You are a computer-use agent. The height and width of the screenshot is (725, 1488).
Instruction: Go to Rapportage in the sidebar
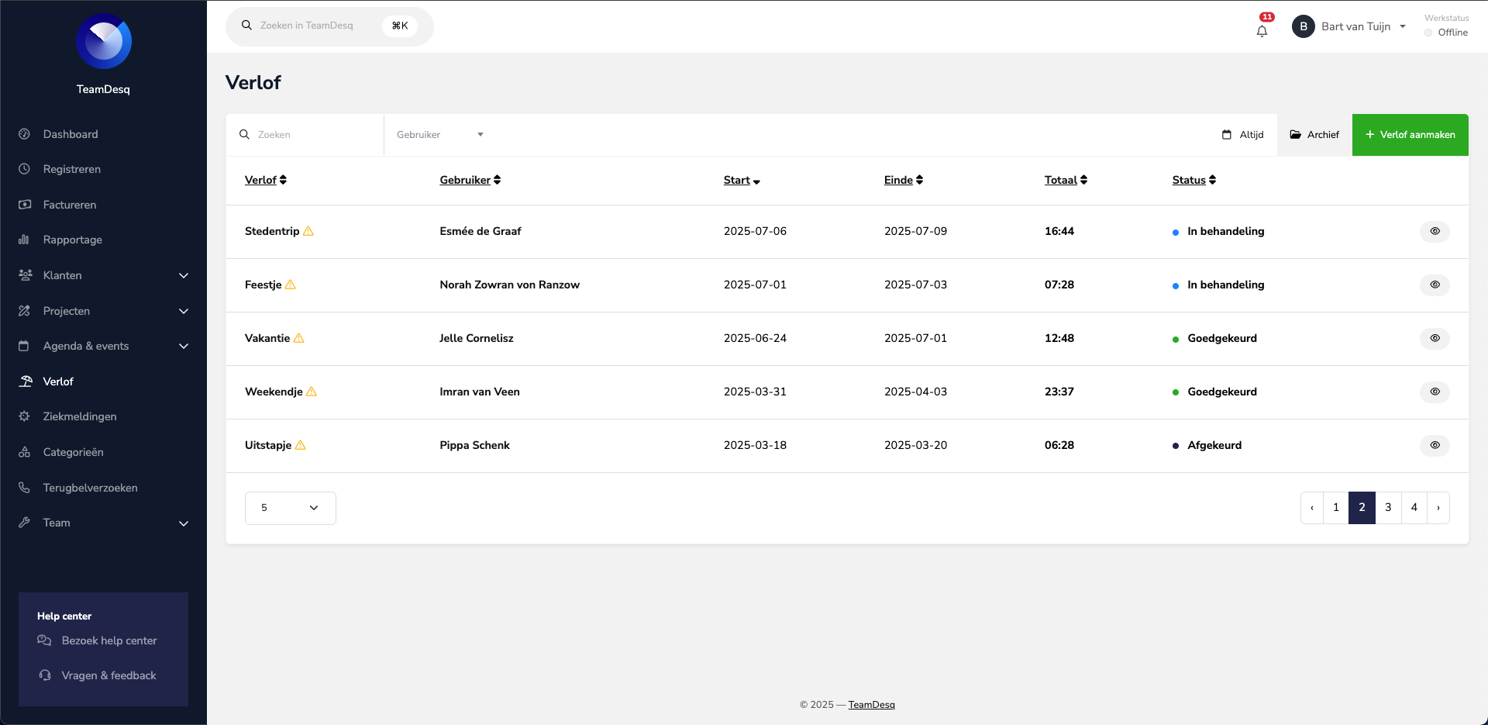(72, 240)
